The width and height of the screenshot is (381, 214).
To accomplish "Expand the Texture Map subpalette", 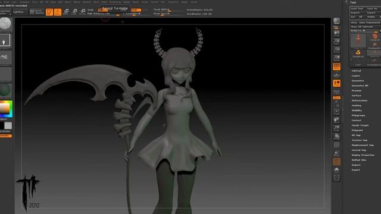I will pyautogui.click(x=360, y=140).
